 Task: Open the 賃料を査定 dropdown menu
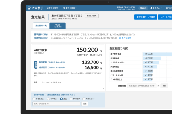click(x=53, y=8)
